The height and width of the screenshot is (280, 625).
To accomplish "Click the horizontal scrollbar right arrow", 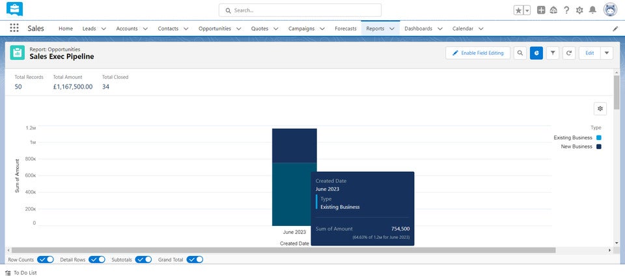I will pos(609,251).
